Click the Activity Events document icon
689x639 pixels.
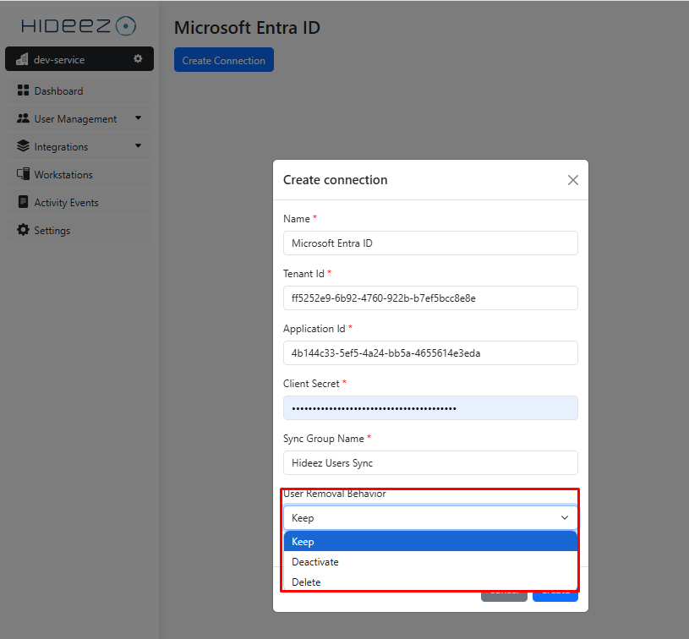coord(23,202)
